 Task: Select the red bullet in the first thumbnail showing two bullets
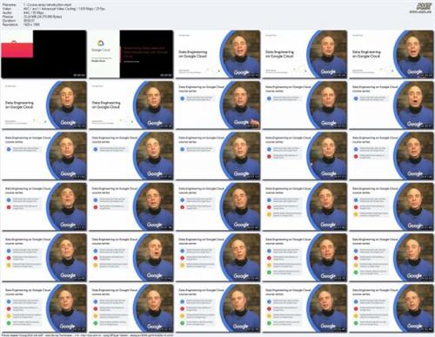coord(269,157)
